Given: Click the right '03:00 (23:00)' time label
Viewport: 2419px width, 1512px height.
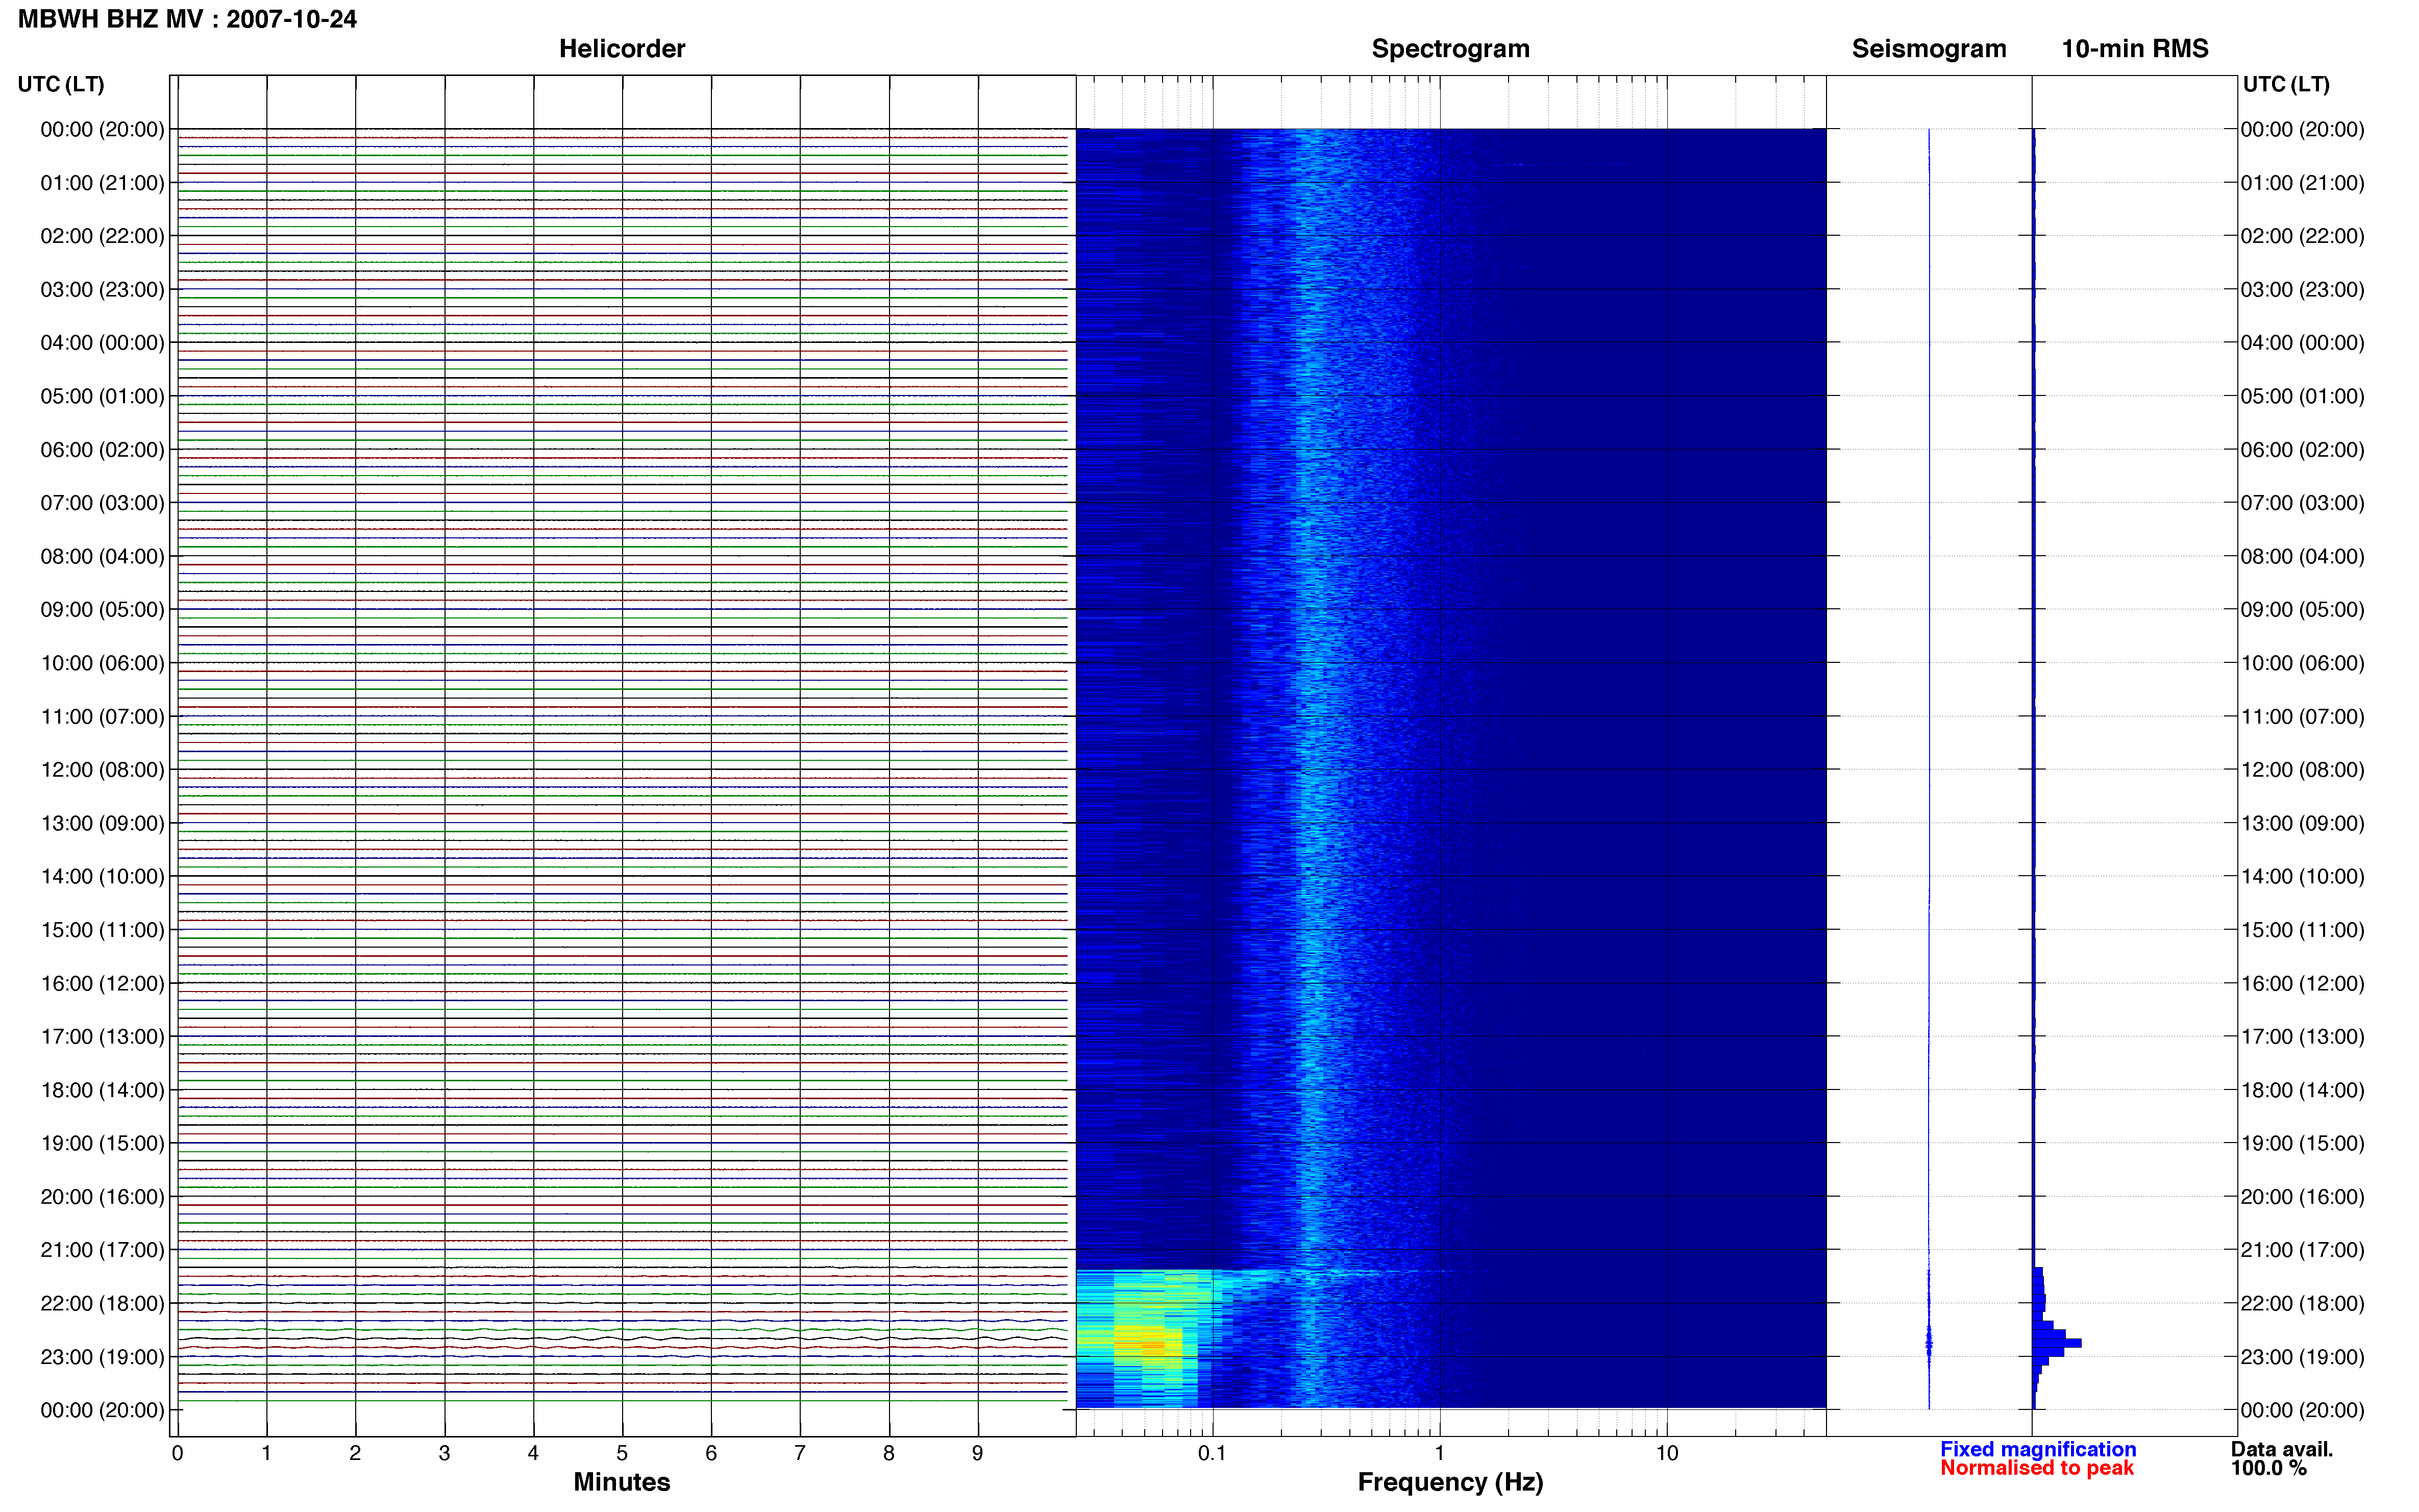Looking at the screenshot, I should (x=2302, y=290).
